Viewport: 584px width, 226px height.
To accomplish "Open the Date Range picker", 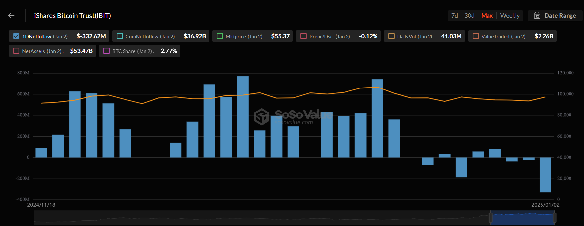I will coord(560,16).
